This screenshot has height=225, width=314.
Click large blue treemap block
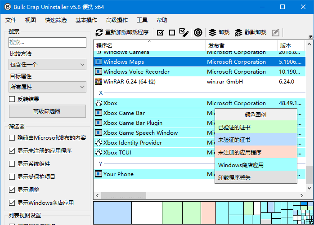(112, 213)
